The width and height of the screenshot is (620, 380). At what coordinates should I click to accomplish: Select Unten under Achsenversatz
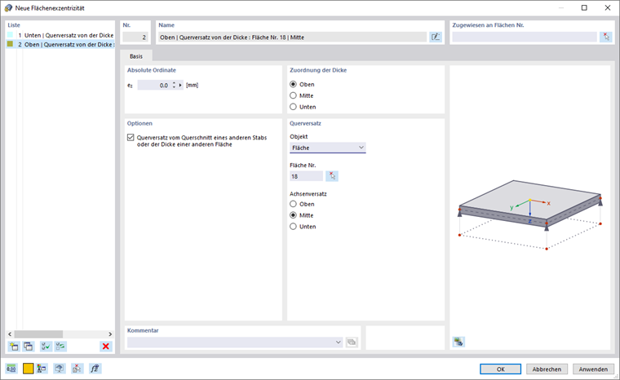[x=293, y=227]
